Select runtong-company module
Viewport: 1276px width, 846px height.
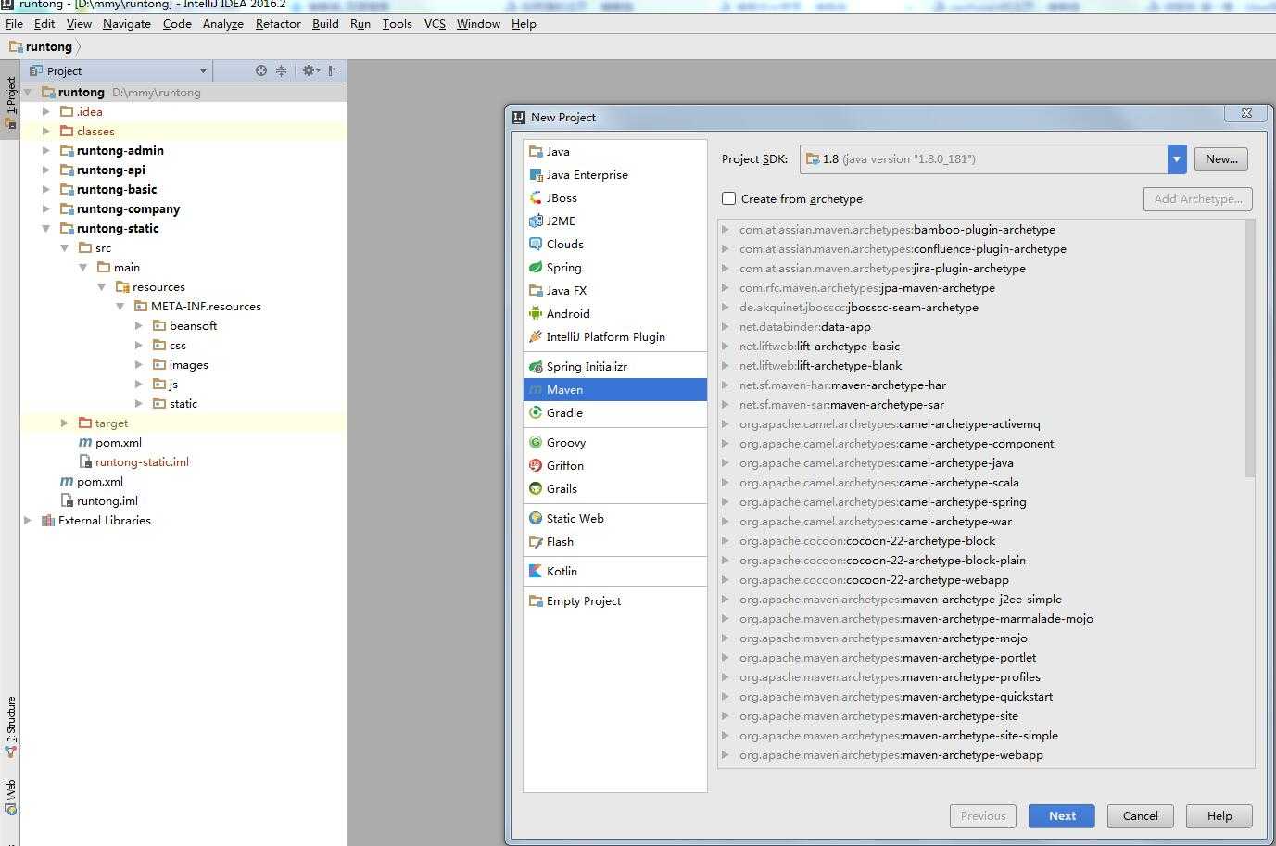click(128, 208)
